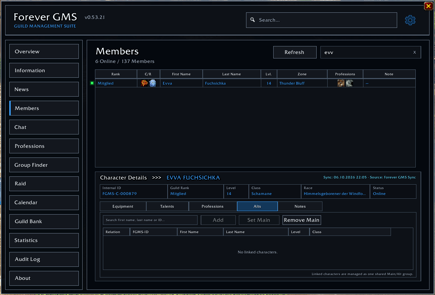Sort members by the Lvl. column header
This screenshot has width=435, height=295.
pos(269,74)
